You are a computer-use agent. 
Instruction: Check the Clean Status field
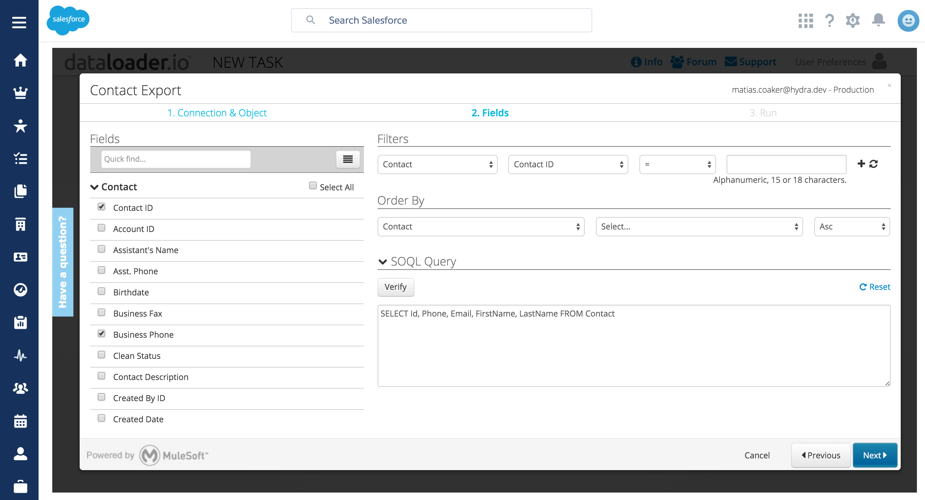click(102, 354)
